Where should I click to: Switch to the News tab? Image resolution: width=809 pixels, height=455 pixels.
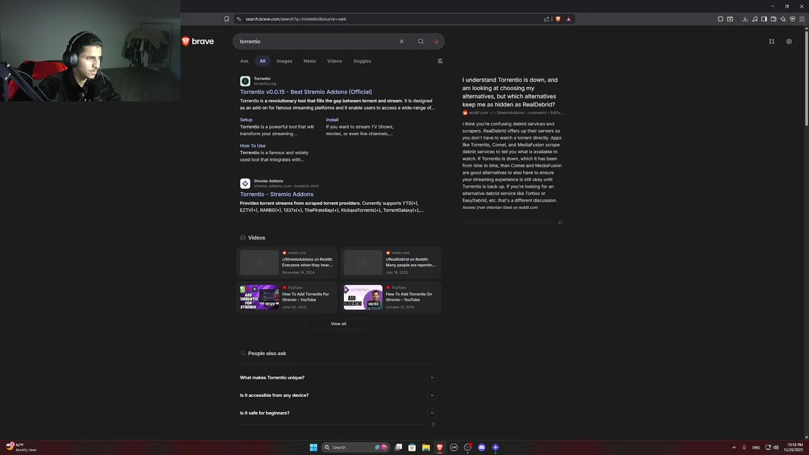309,61
